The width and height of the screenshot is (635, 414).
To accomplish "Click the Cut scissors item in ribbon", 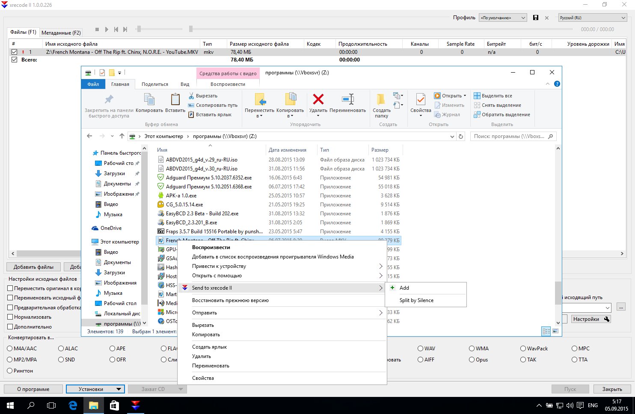I will click(x=203, y=96).
